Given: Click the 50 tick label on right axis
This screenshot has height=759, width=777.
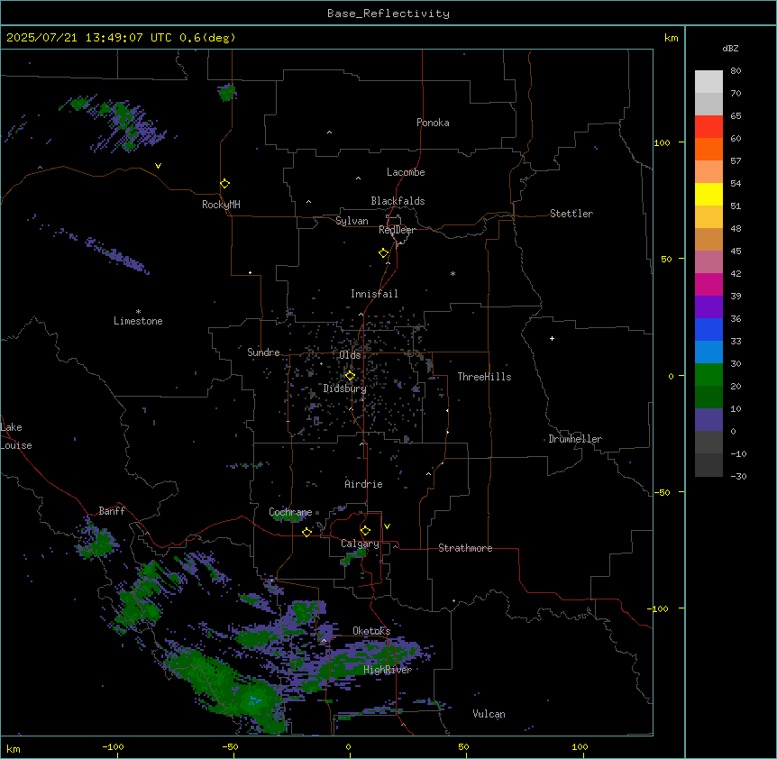Looking at the screenshot, I should (x=666, y=259).
